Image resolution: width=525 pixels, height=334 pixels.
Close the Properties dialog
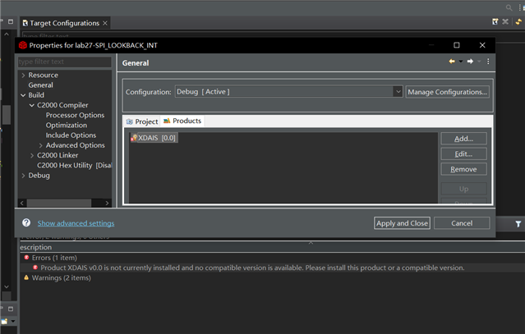(482, 45)
